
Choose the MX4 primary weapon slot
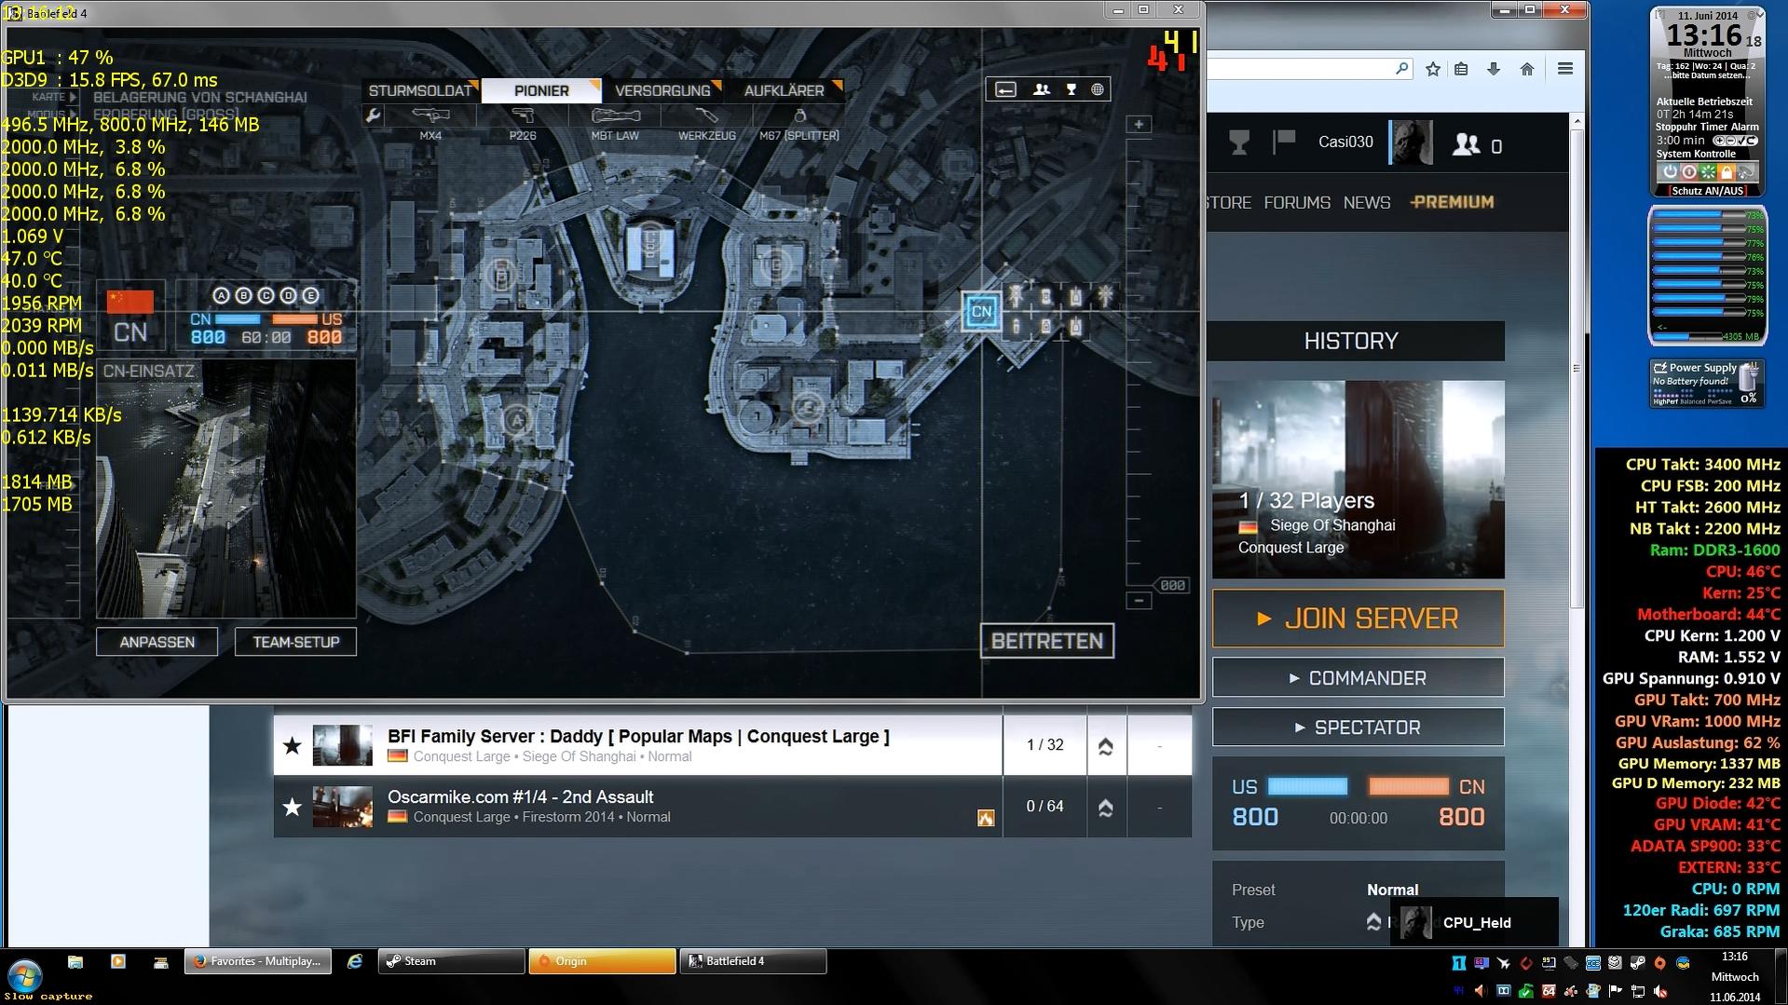[x=430, y=123]
